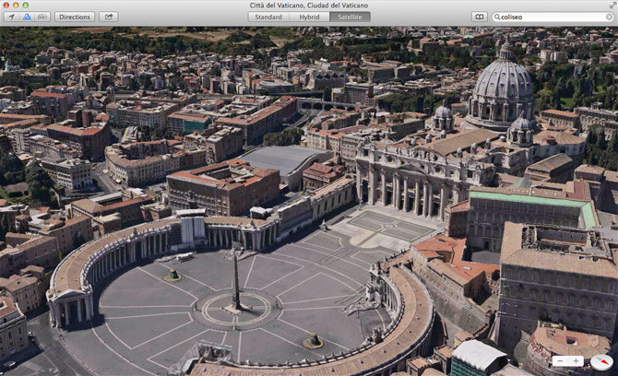Click the compass to reset north
This screenshot has height=376, width=618.
[601, 361]
